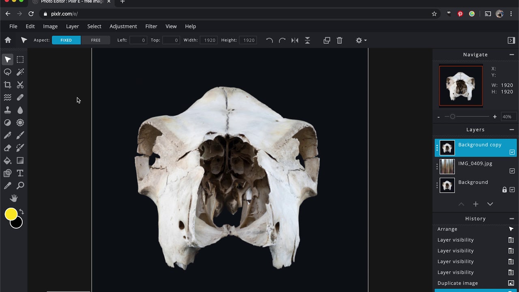Collapse the Navigate panel

pyautogui.click(x=512, y=54)
